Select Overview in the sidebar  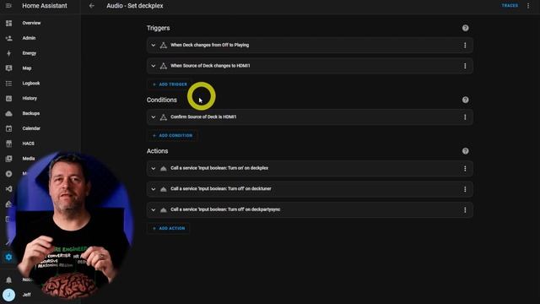[x=31, y=23]
